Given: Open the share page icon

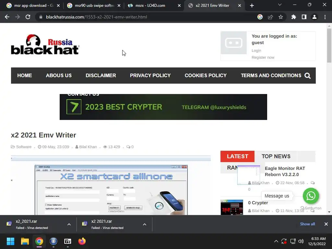Looking at the screenshot, I should 270,17.
